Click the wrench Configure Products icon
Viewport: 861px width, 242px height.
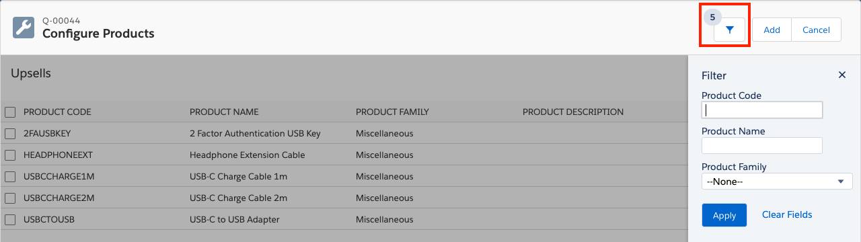(x=24, y=28)
